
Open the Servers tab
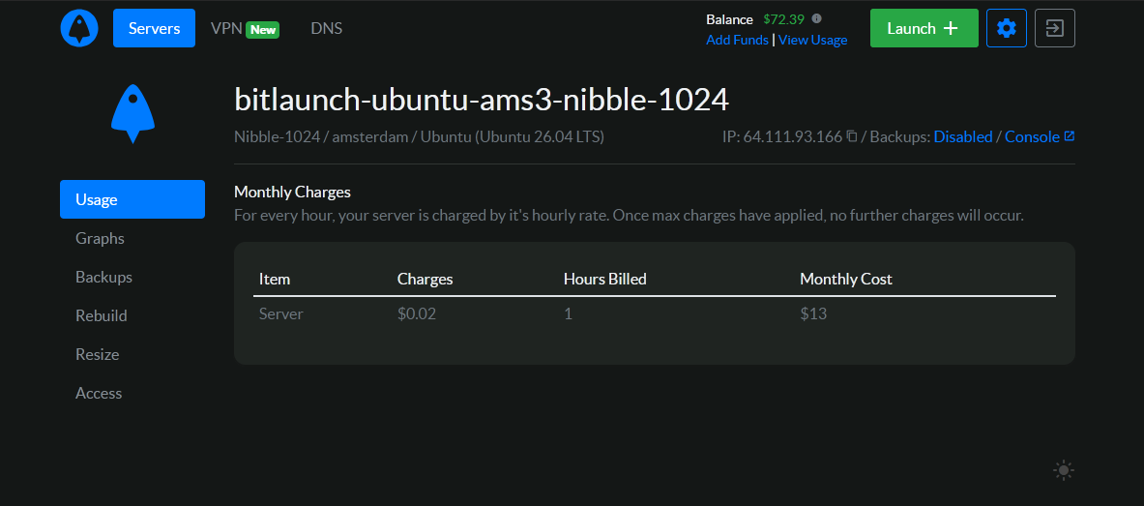coord(154,28)
